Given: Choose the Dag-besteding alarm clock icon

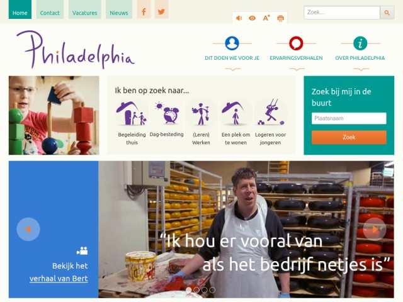Looking at the screenshot, I should click(167, 113).
